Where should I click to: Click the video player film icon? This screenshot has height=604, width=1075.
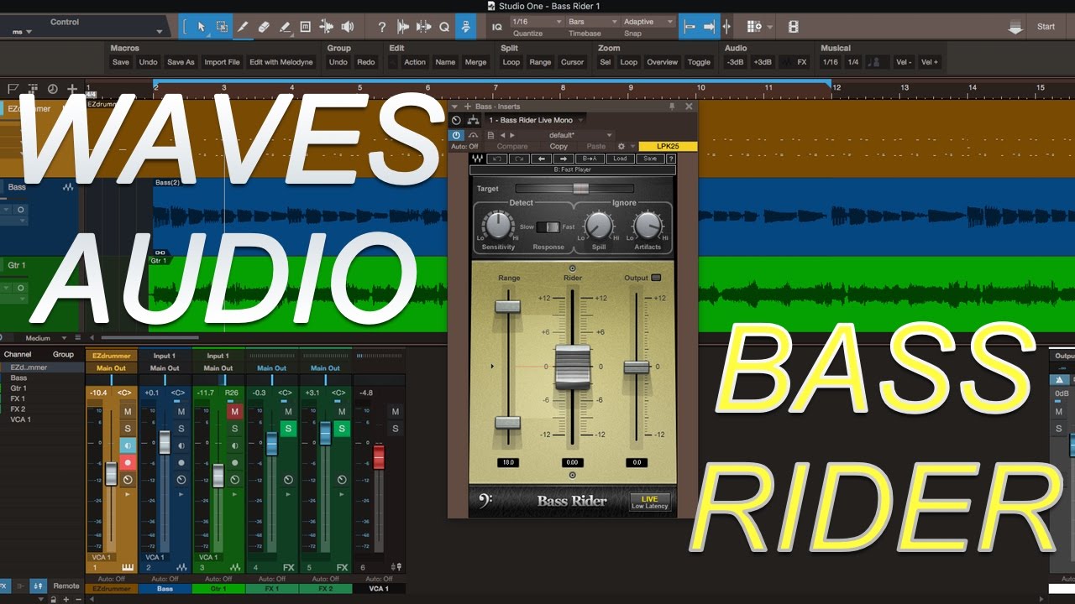point(794,27)
